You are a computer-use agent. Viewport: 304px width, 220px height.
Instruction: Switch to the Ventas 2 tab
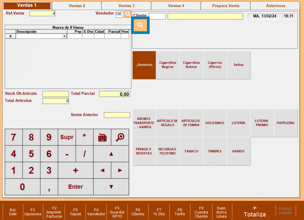tap(77, 6)
